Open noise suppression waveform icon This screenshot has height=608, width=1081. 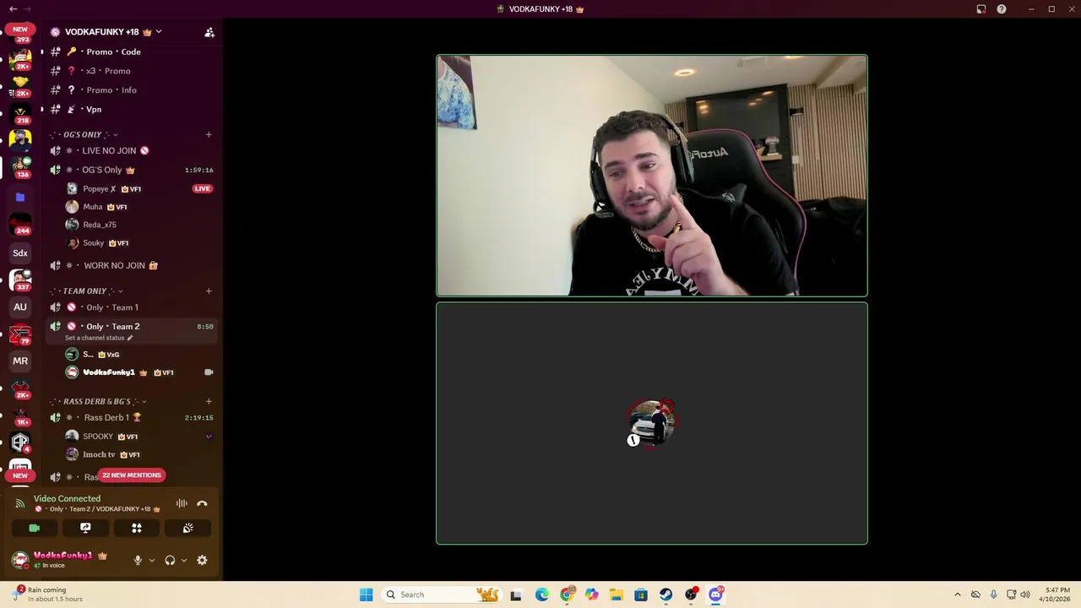coord(182,503)
